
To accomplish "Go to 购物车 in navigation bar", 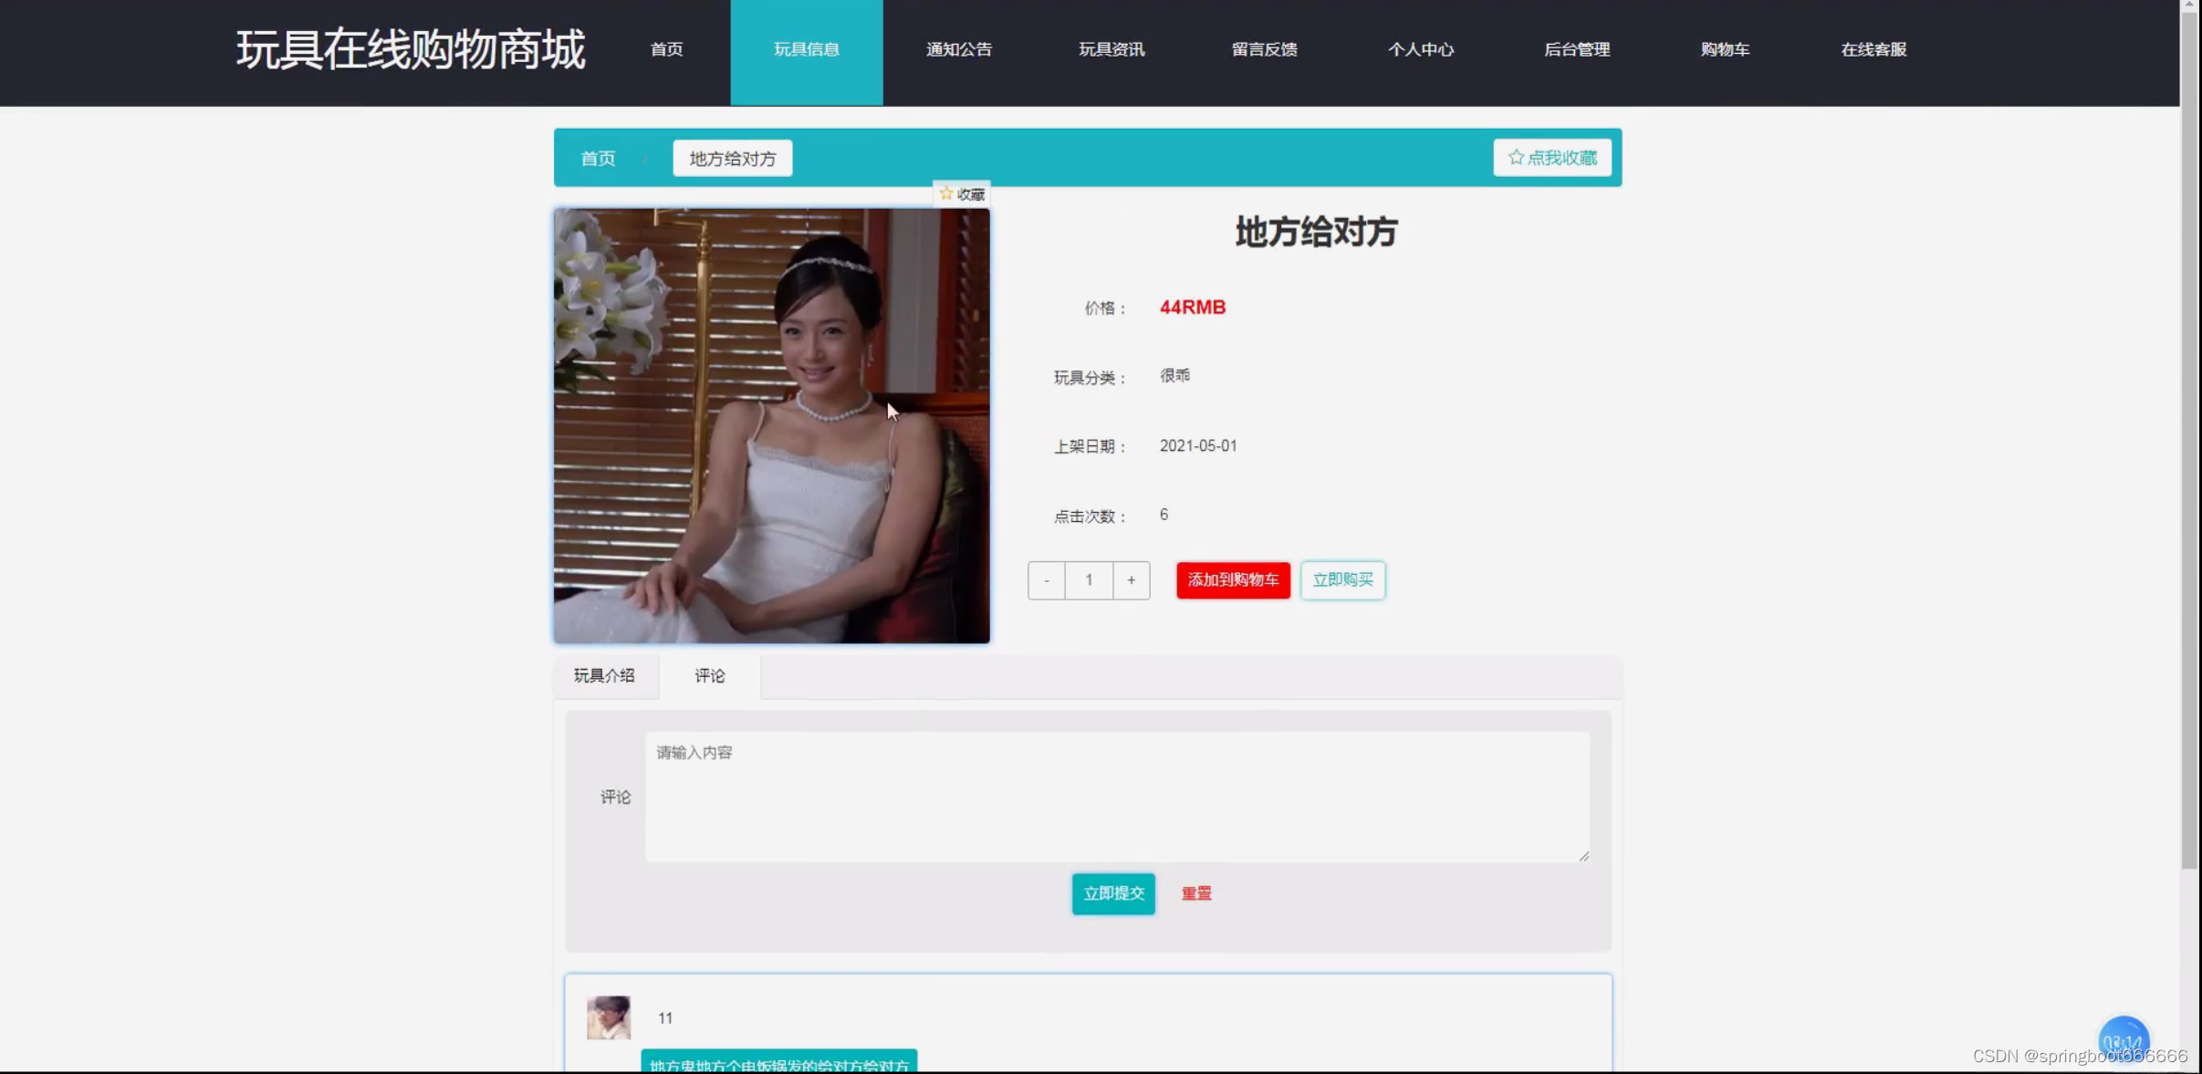I will [1725, 50].
